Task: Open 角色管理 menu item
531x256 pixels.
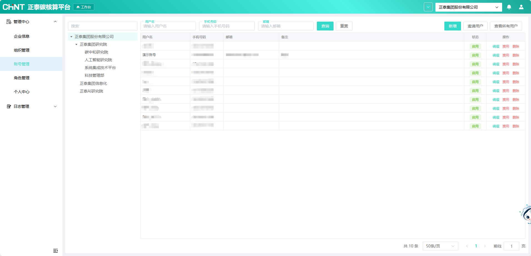Action: [22, 78]
